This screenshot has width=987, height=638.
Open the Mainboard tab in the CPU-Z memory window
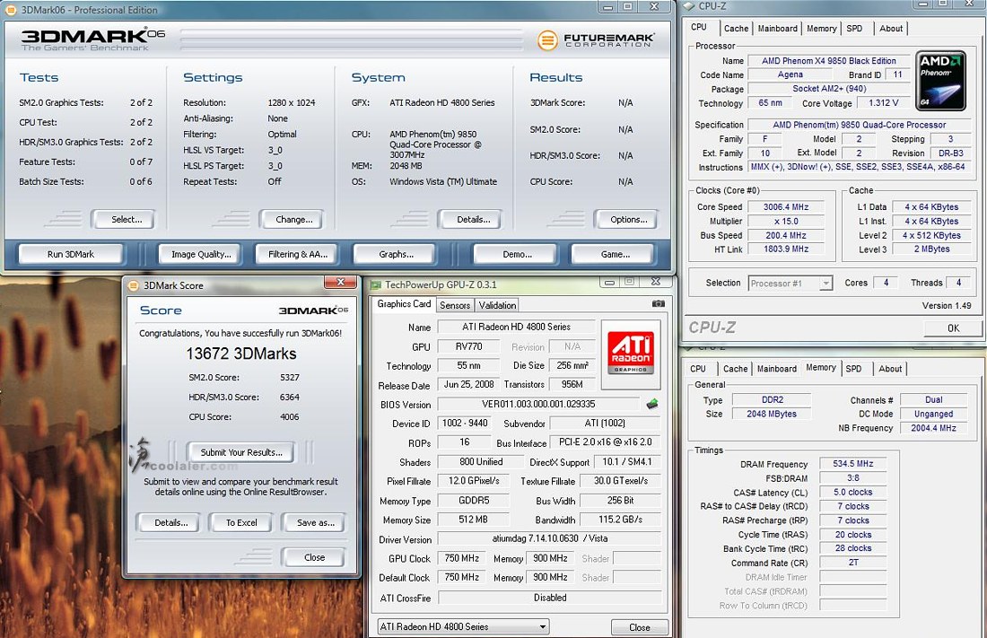pyautogui.click(x=777, y=369)
